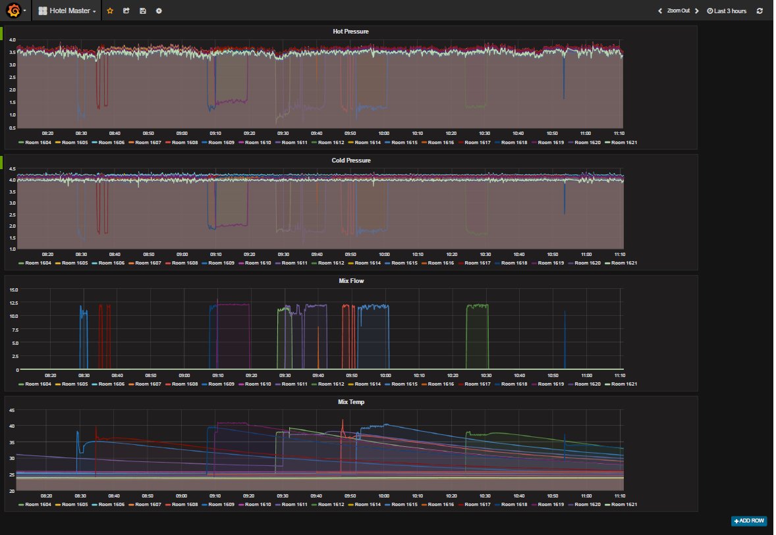This screenshot has width=776, height=535.
Task: Open dashboard settings gear icon
Action: click(x=159, y=11)
